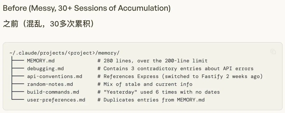Select the build-commands.md file entry

[53, 92]
